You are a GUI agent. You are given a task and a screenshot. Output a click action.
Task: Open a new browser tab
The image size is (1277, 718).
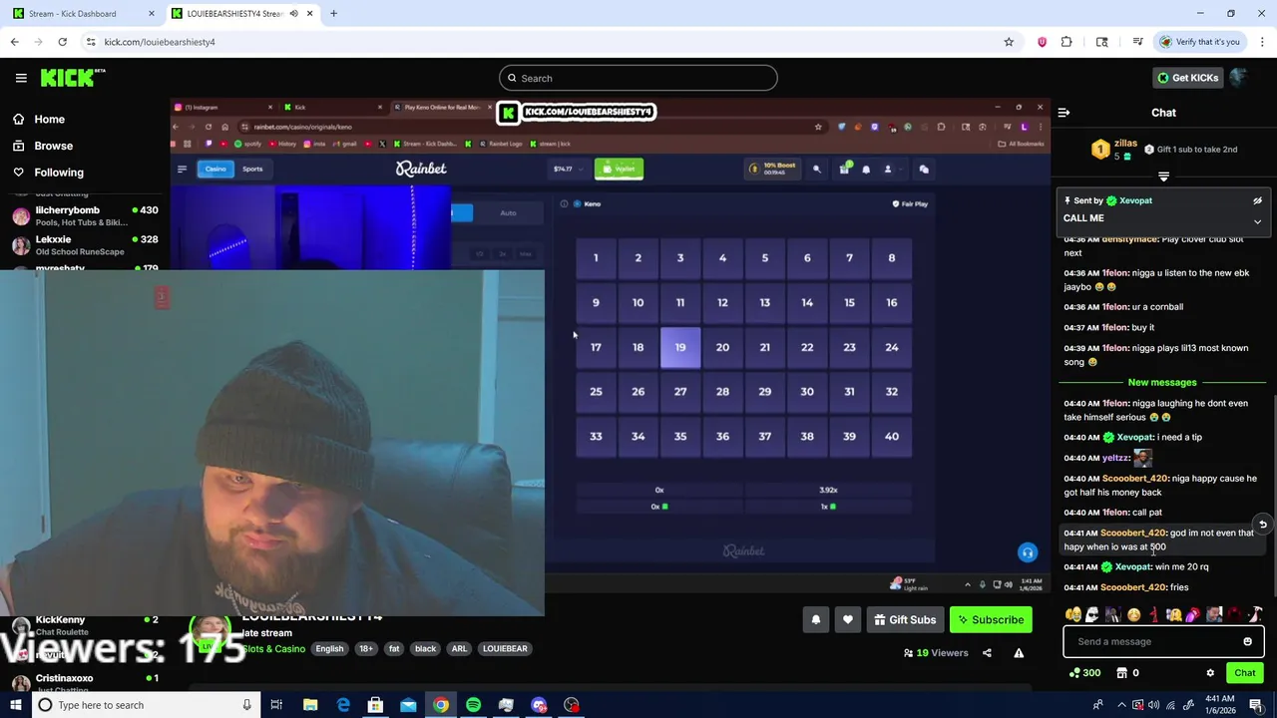[x=333, y=14]
